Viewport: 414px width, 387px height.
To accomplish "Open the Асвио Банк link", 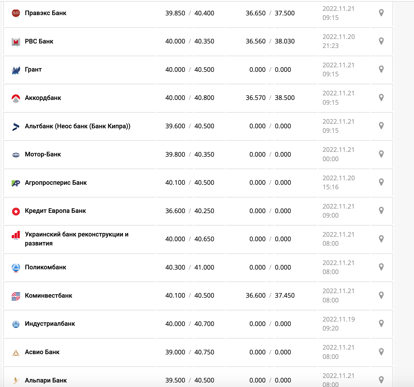I will pyautogui.click(x=42, y=352).
